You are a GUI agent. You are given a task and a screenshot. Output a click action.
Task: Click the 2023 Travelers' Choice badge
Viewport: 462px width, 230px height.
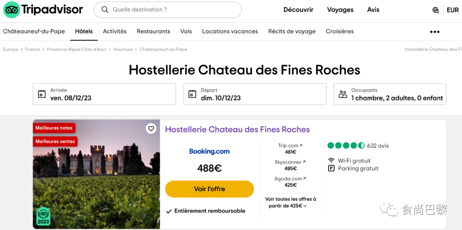(x=43, y=216)
